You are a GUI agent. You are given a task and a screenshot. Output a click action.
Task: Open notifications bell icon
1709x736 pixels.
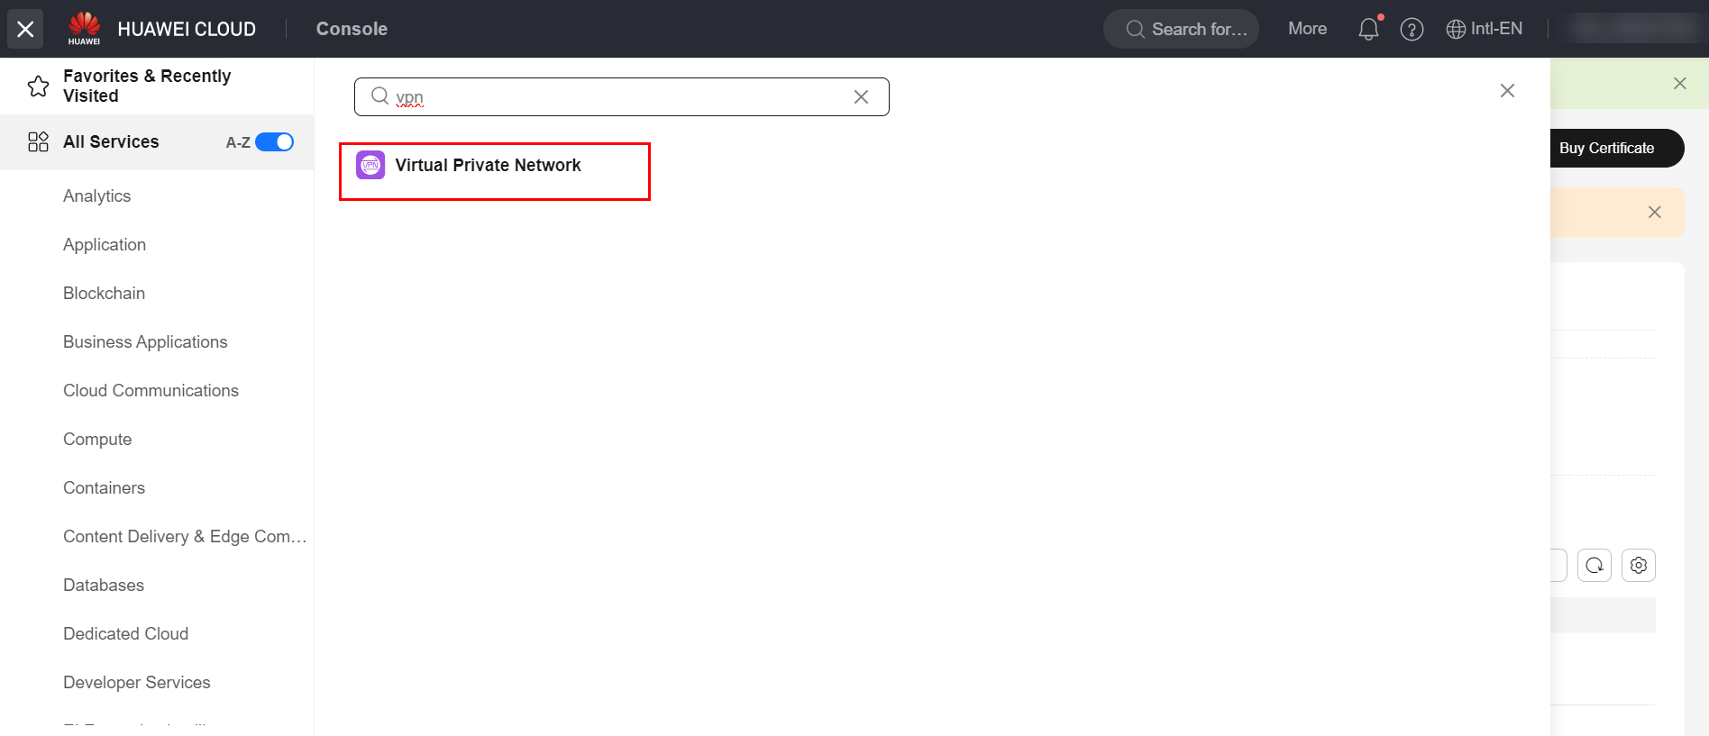click(1368, 29)
